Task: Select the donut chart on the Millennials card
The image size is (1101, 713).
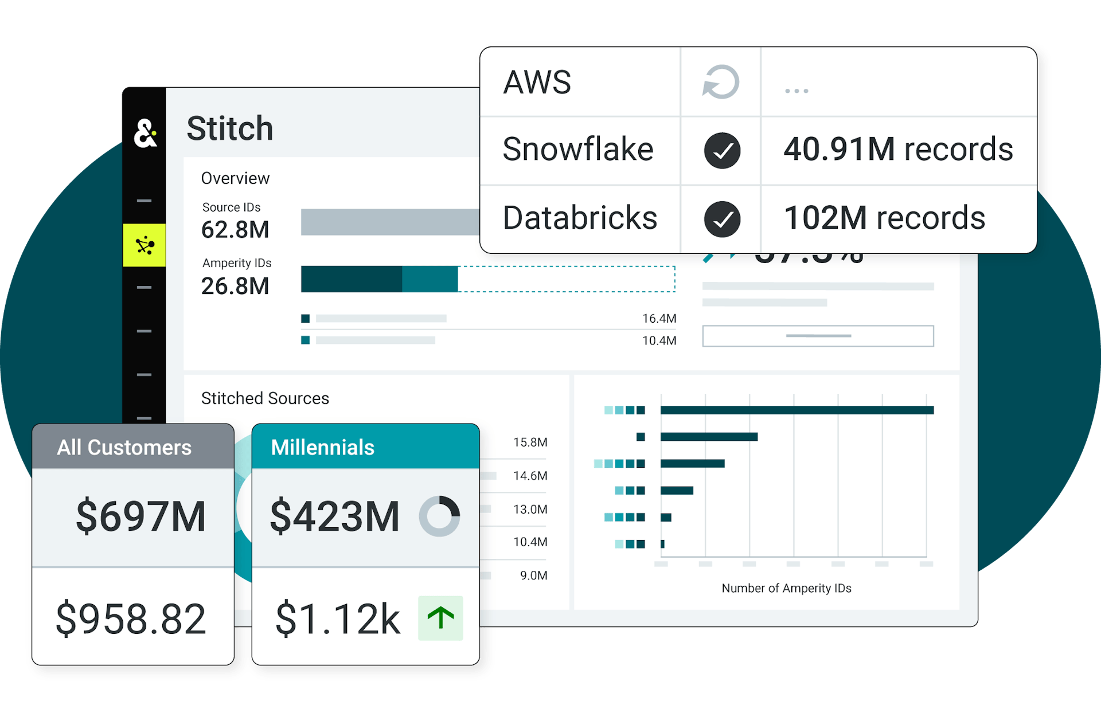Action: (x=442, y=515)
